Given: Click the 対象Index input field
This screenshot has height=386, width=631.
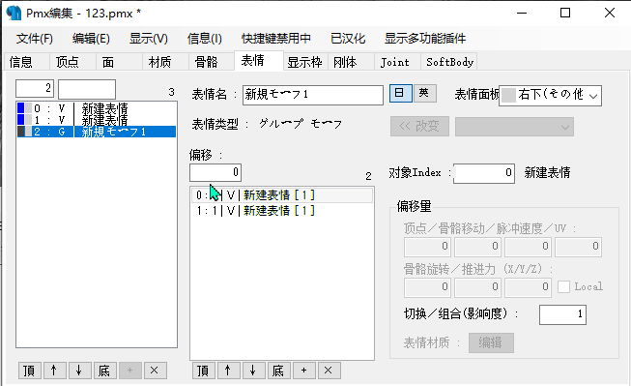Looking at the screenshot, I should pos(484,173).
